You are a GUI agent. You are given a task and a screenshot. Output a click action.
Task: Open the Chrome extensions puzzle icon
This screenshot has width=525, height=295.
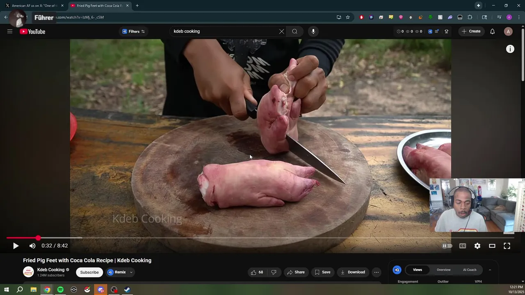click(x=470, y=17)
